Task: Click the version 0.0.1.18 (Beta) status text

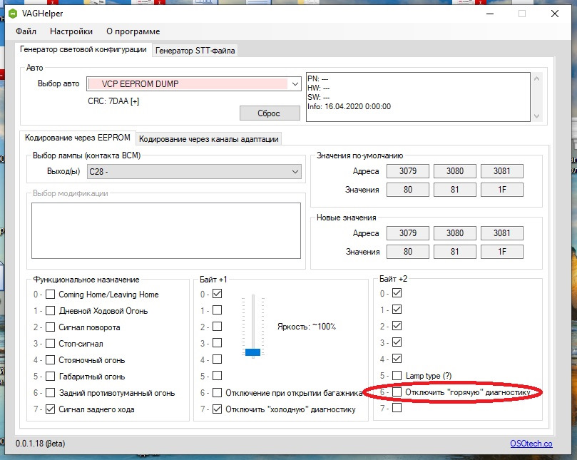Action: coord(40,444)
